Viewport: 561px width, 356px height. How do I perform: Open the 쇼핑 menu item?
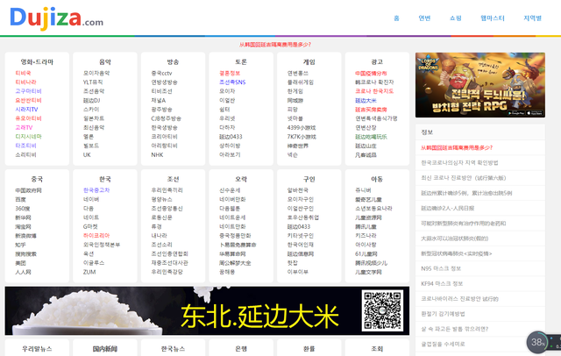[x=456, y=18]
